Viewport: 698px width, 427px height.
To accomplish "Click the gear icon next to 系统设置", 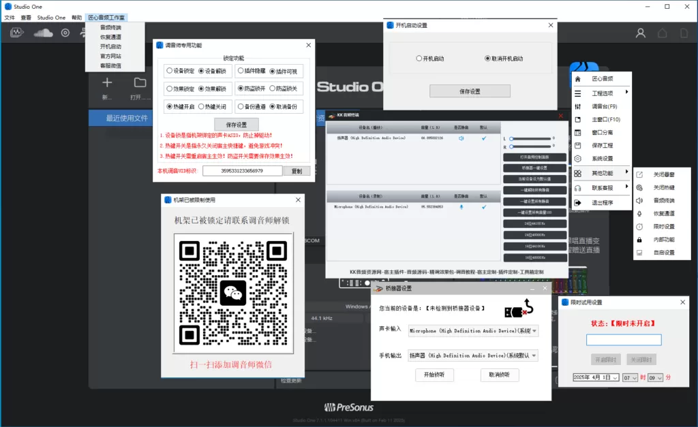I will tap(578, 159).
